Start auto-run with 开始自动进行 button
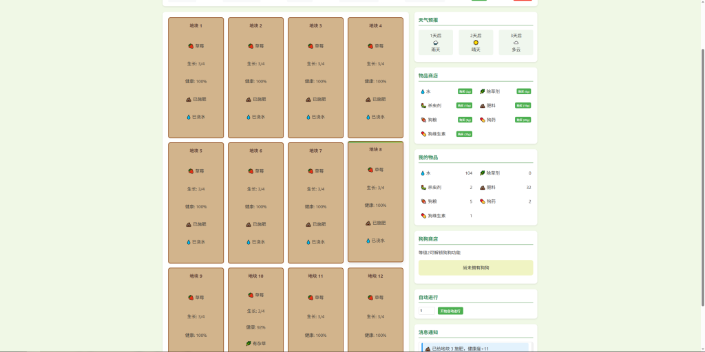The image size is (705, 352). pos(450,311)
